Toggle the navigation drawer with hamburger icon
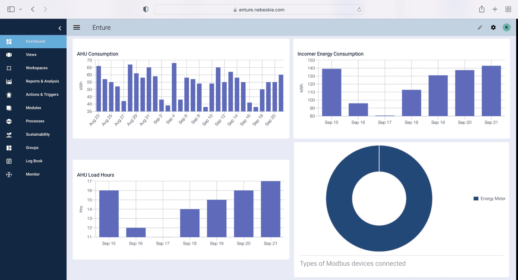 click(x=76, y=27)
